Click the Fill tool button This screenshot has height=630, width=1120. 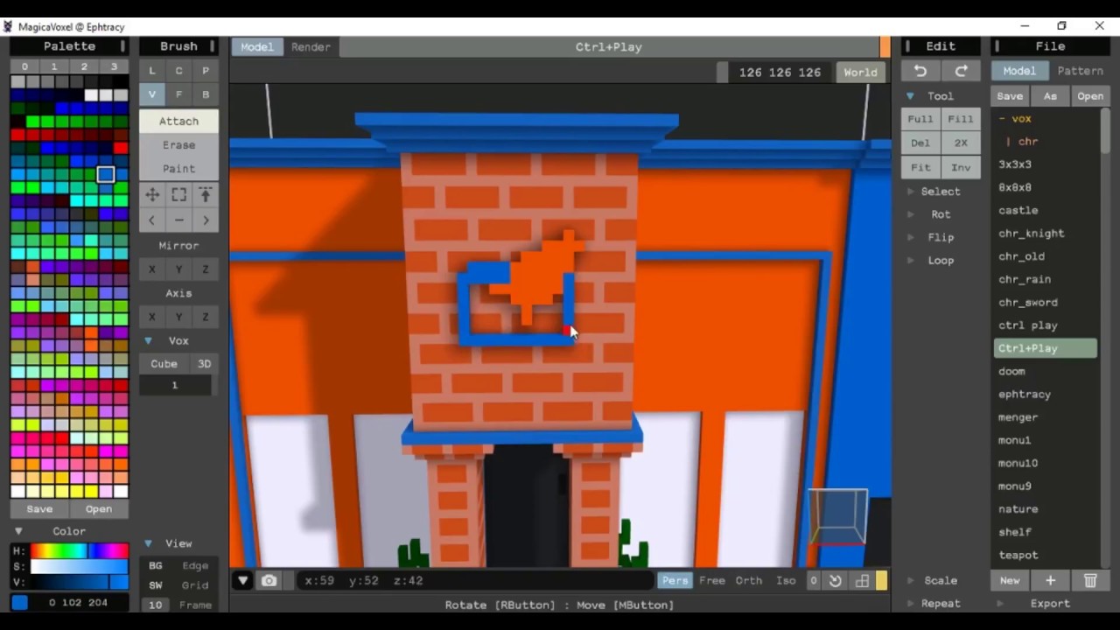click(x=961, y=119)
